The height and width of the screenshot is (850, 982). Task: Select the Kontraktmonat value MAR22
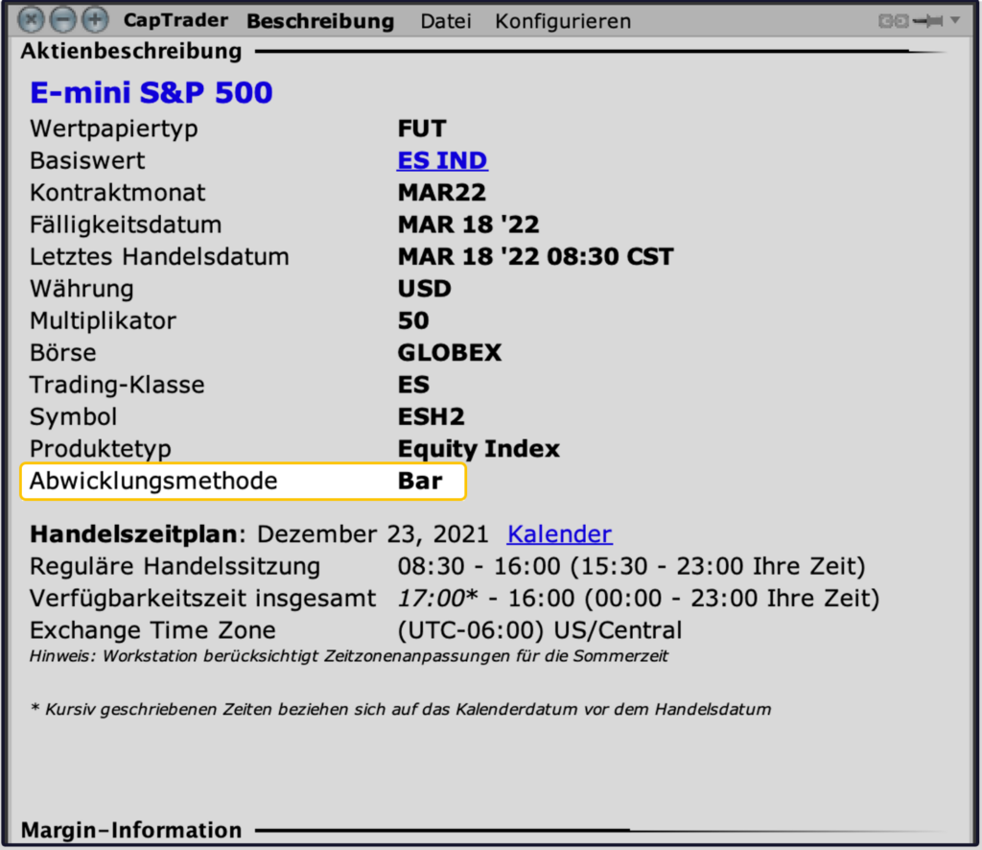[x=441, y=193]
